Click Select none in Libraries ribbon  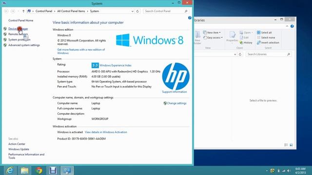click(266, 37)
